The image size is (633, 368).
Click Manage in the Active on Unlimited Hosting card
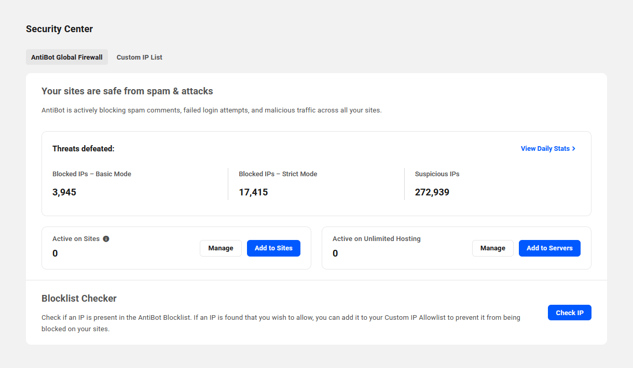coord(493,248)
